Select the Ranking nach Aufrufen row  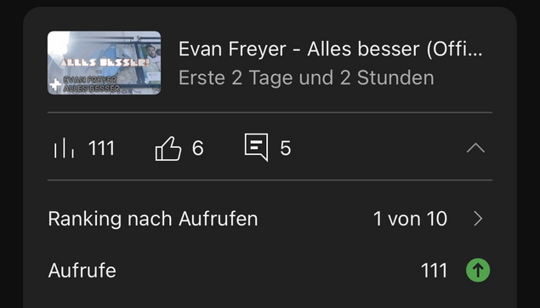[270, 219]
